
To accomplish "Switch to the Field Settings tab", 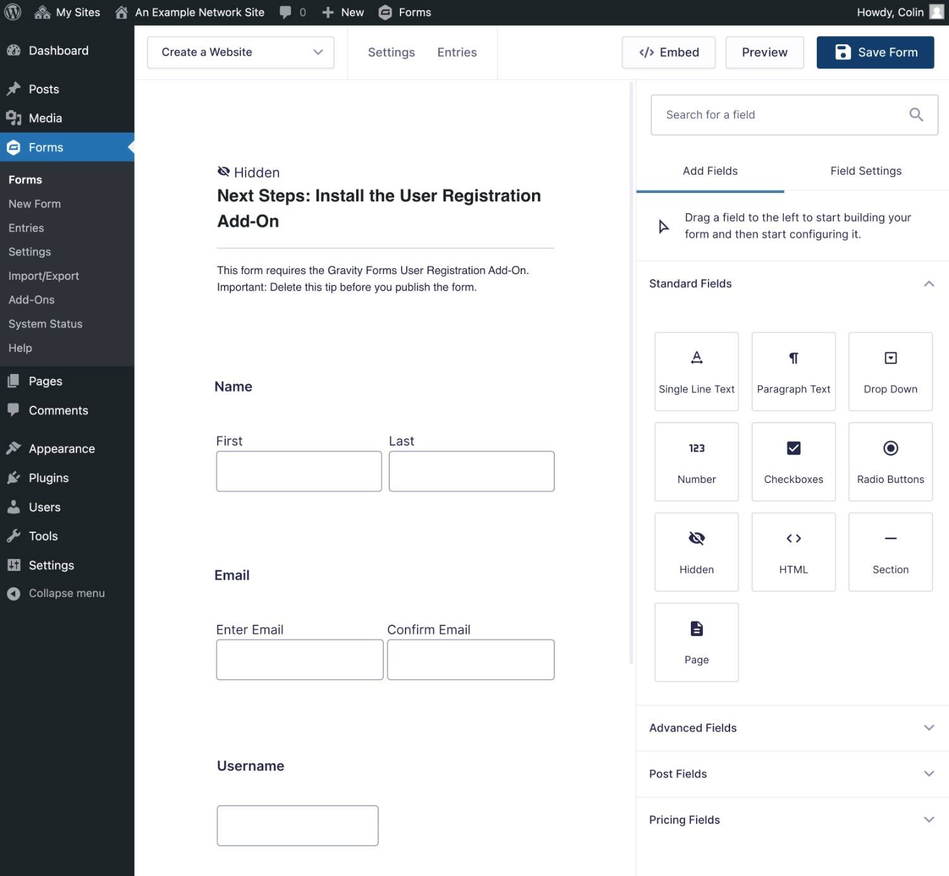I will point(865,171).
